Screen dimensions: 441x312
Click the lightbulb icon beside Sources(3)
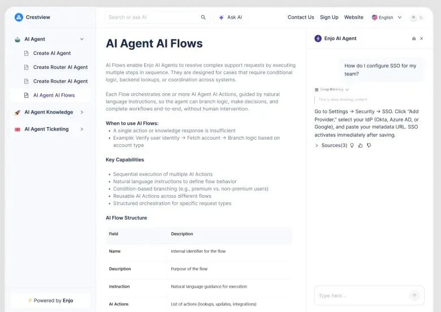pyautogui.click(x=352, y=145)
